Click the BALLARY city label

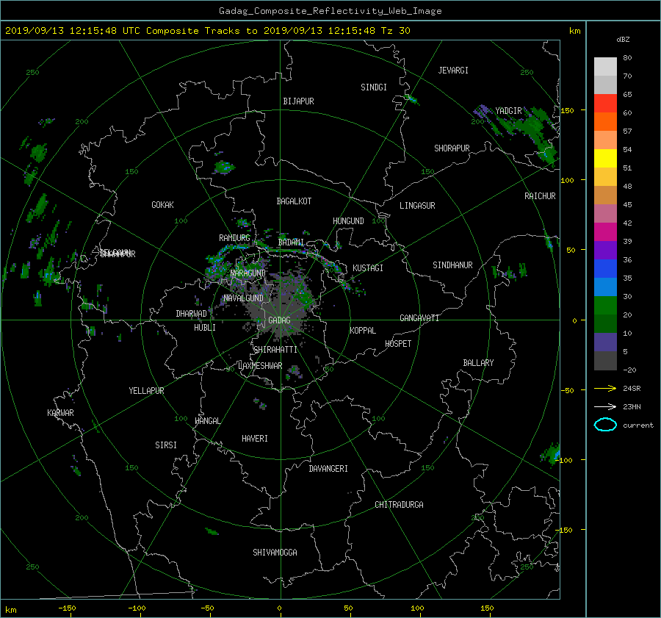[x=478, y=363]
